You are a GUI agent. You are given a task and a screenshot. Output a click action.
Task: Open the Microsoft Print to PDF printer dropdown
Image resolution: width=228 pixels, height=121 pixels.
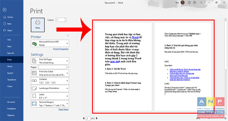click(x=50, y=43)
